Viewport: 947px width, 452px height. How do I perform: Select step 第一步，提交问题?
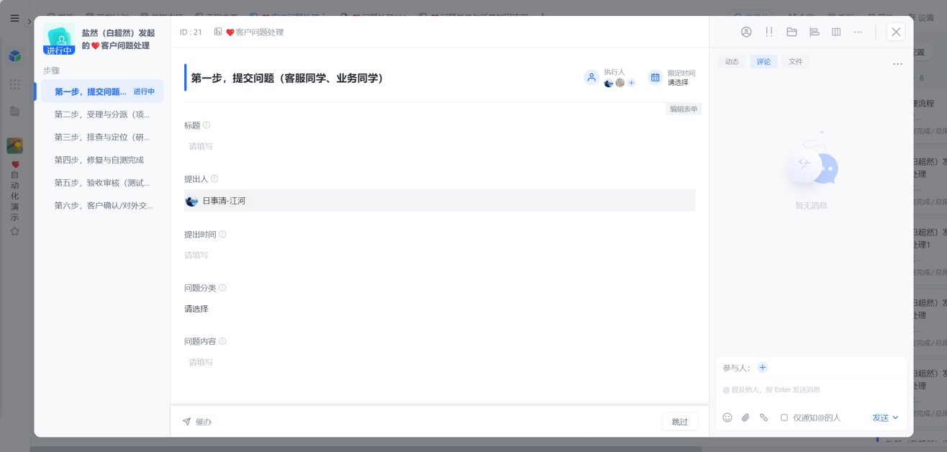pos(102,91)
